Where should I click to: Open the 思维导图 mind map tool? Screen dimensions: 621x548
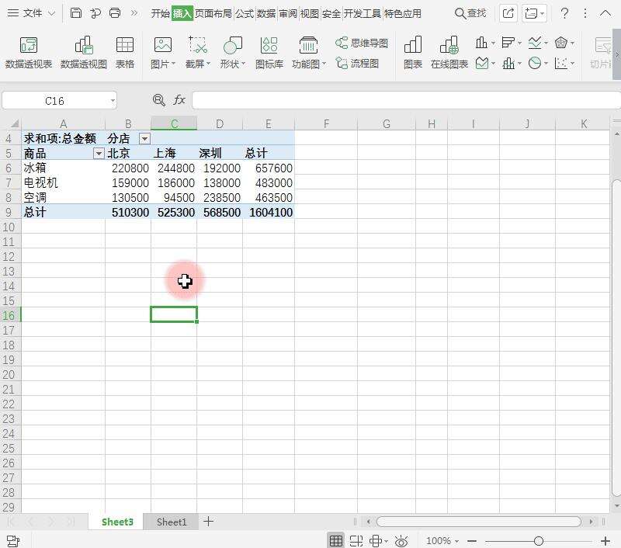pyautogui.click(x=361, y=45)
